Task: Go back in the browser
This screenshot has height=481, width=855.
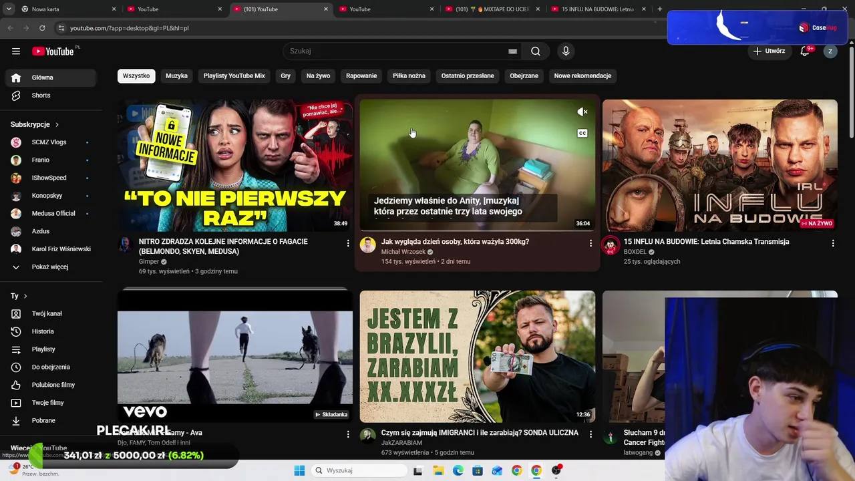Action: pyautogui.click(x=10, y=28)
